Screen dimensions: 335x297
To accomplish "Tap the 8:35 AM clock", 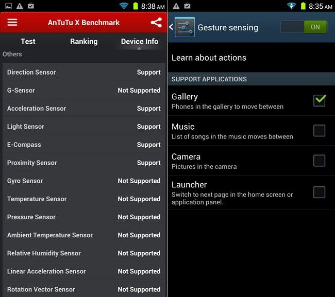I will [321, 6].
